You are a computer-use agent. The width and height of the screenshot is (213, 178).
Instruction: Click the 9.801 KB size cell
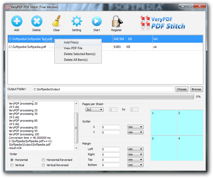(x=133, y=47)
